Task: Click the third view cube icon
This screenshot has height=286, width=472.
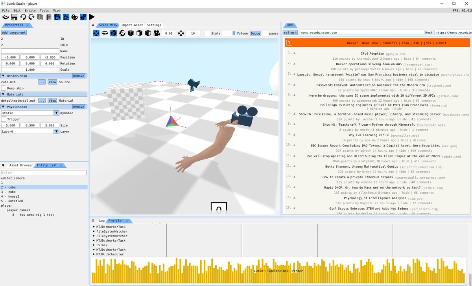Action: [148, 33]
